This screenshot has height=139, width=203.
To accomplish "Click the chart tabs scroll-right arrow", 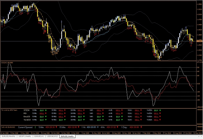I will [201, 136].
